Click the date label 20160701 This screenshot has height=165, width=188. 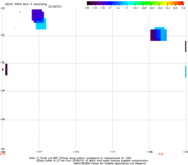(x=55, y=7)
